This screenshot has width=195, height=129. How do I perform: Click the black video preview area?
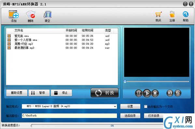point(157,52)
